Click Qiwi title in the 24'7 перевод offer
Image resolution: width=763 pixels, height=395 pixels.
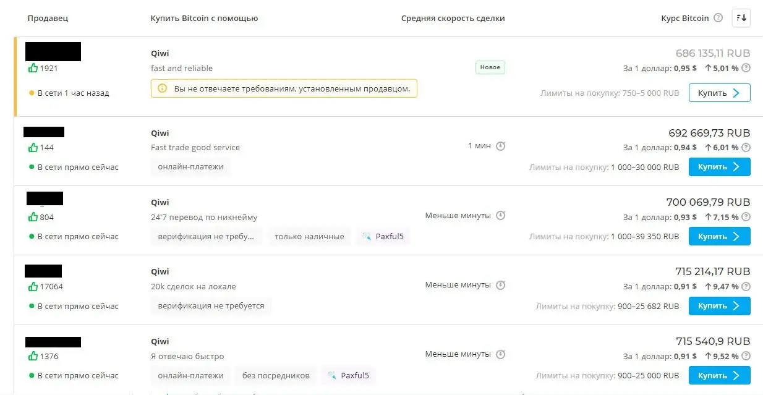[160, 202]
